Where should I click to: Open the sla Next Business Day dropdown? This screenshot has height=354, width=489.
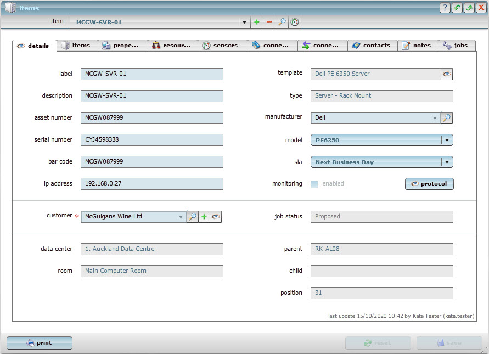(447, 162)
